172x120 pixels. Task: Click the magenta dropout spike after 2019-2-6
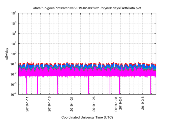coord(151,85)
